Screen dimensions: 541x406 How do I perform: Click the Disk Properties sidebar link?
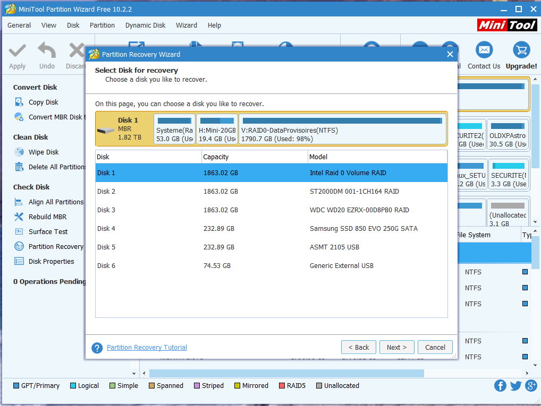click(52, 261)
